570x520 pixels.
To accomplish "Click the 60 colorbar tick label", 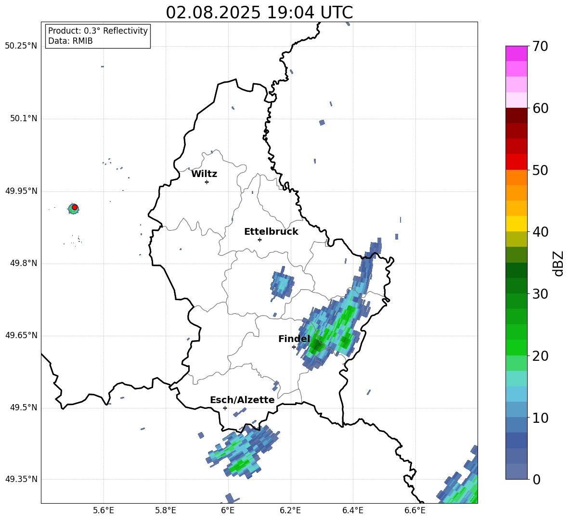I will [540, 108].
